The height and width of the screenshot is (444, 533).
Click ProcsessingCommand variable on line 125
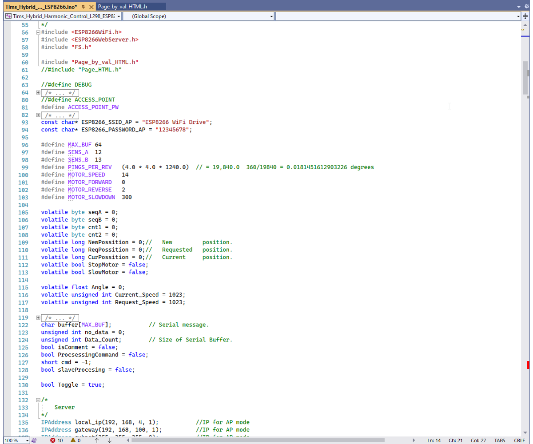point(91,355)
